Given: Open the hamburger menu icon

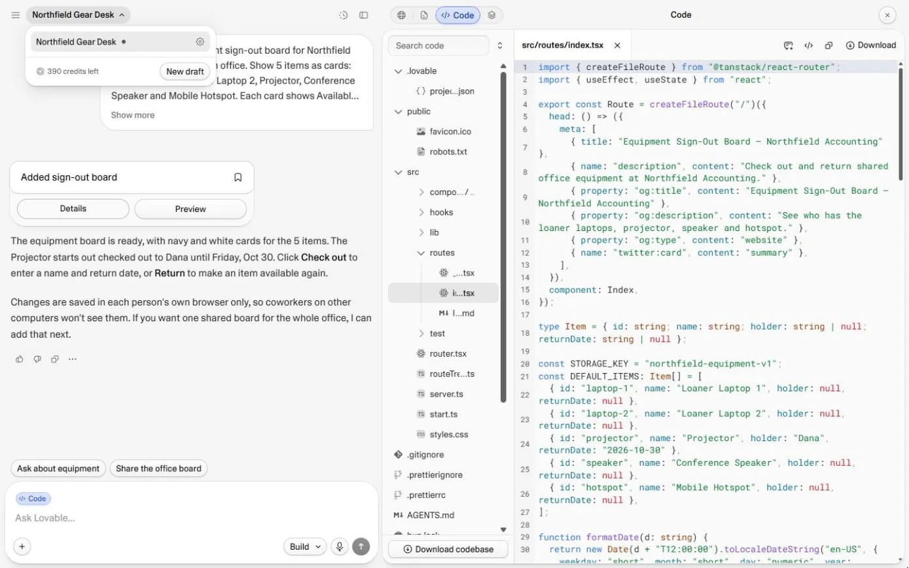Looking at the screenshot, I should click(16, 15).
